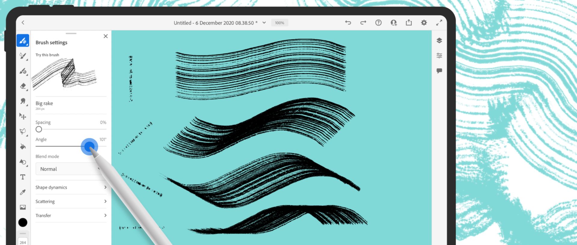Undo the last stroke

pyautogui.click(x=348, y=23)
